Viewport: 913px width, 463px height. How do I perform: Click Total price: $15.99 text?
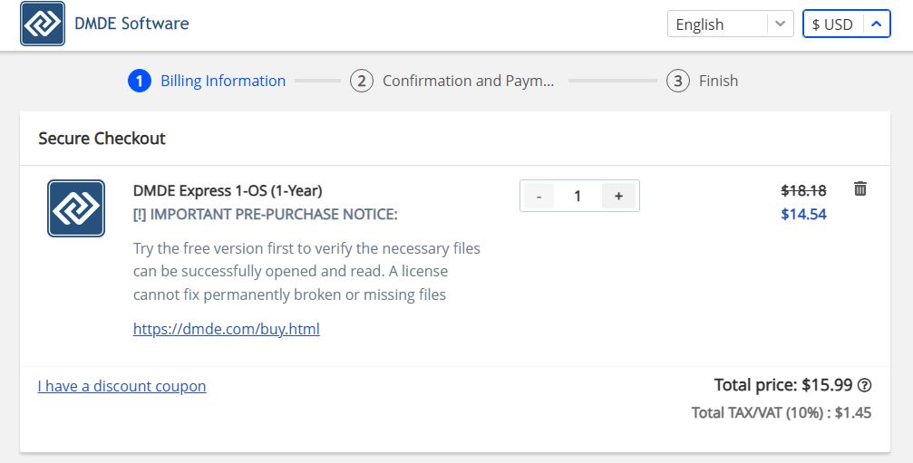coord(783,385)
